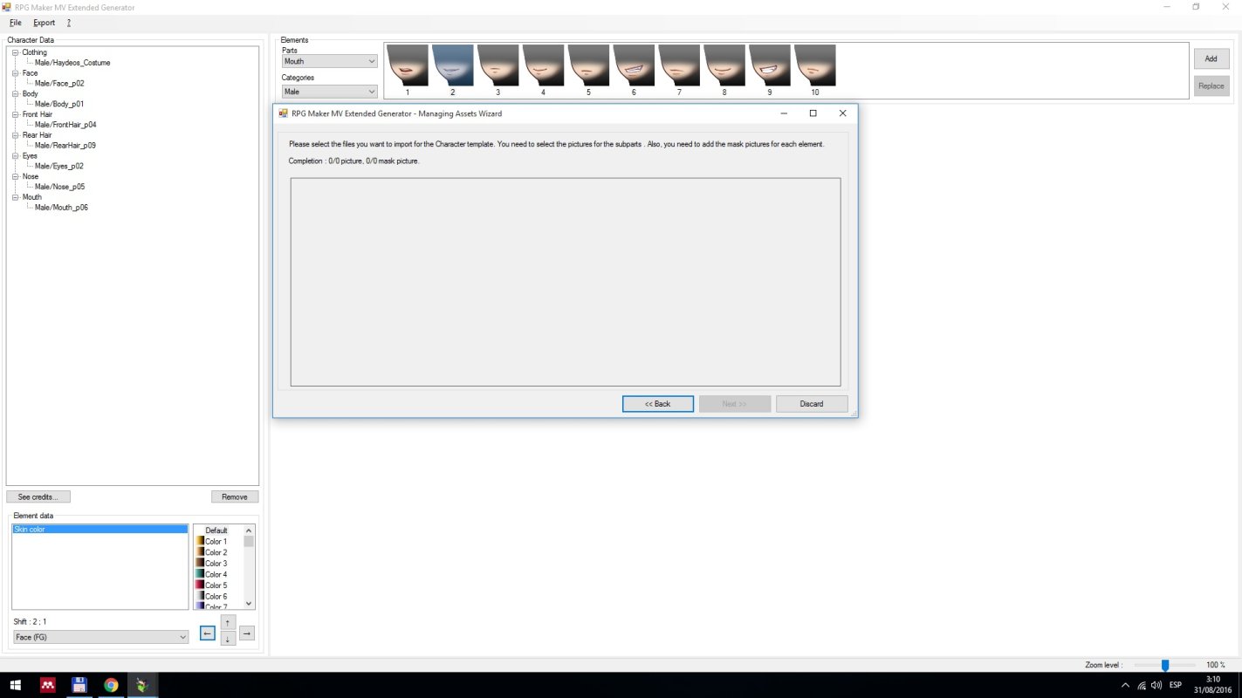Close the Managing Assets Wizard dialog

click(842, 113)
